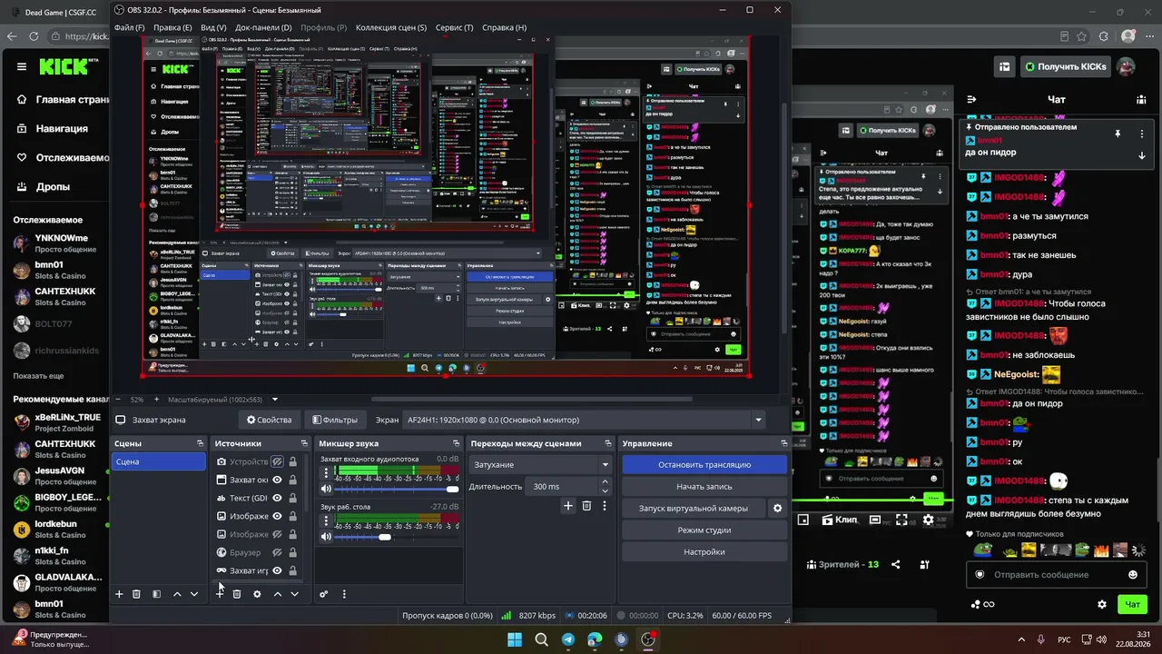Open the Вид (V) menu
This screenshot has height=654, width=1162.
(213, 27)
